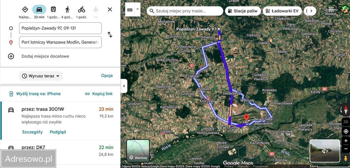Switch to the Najlepsza route tab
Viewport: 350px width, 168px height.
pos(25,10)
